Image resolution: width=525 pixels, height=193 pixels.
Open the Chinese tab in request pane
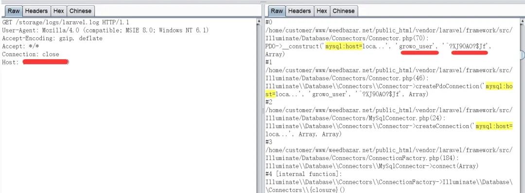coord(80,11)
